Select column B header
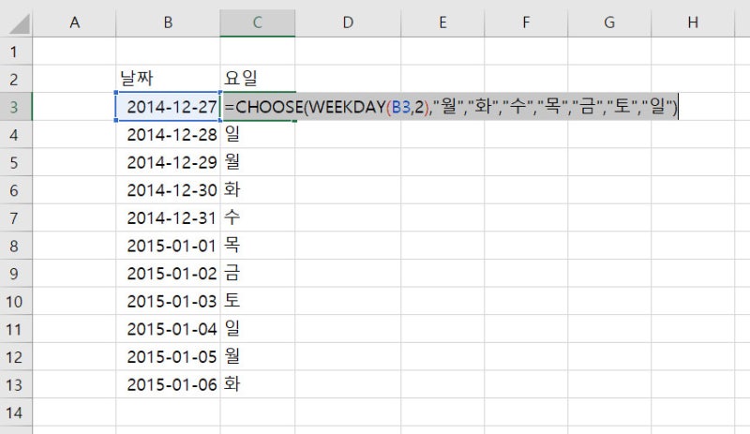This screenshot has width=750, height=434. 168,22
